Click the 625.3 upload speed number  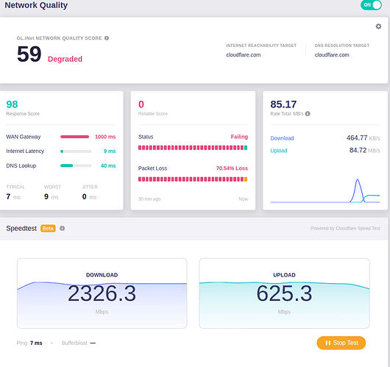click(284, 293)
